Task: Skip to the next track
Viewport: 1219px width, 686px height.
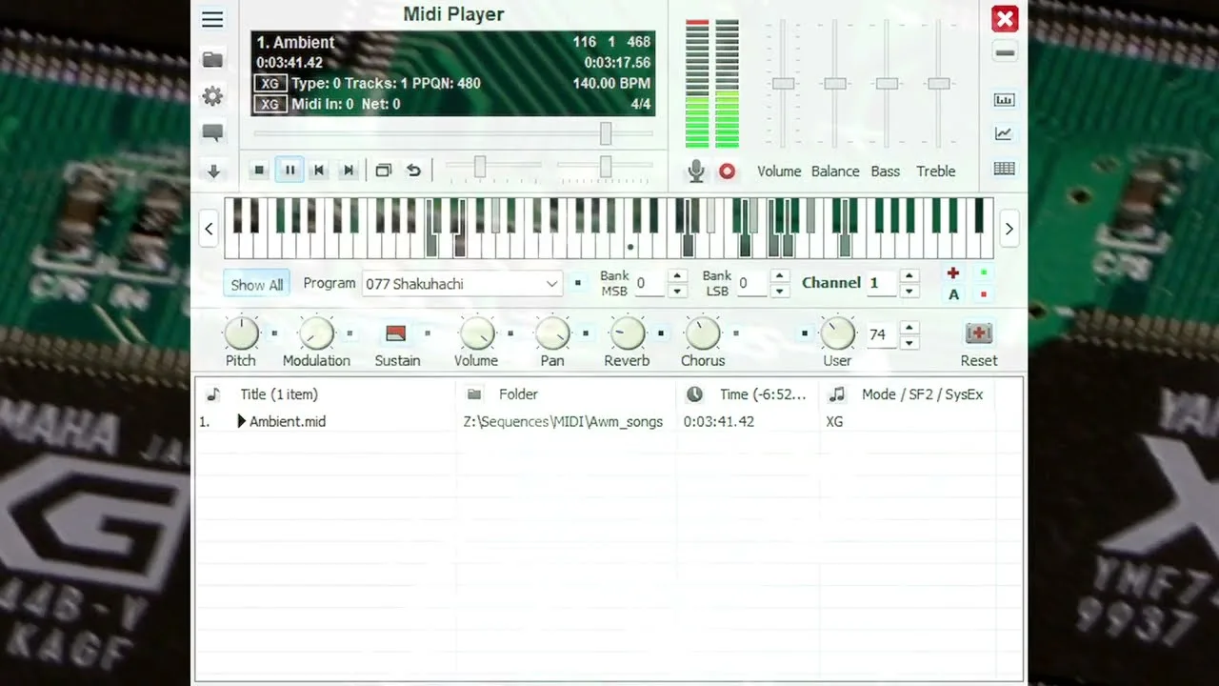Action: pyautogui.click(x=349, y=171)
